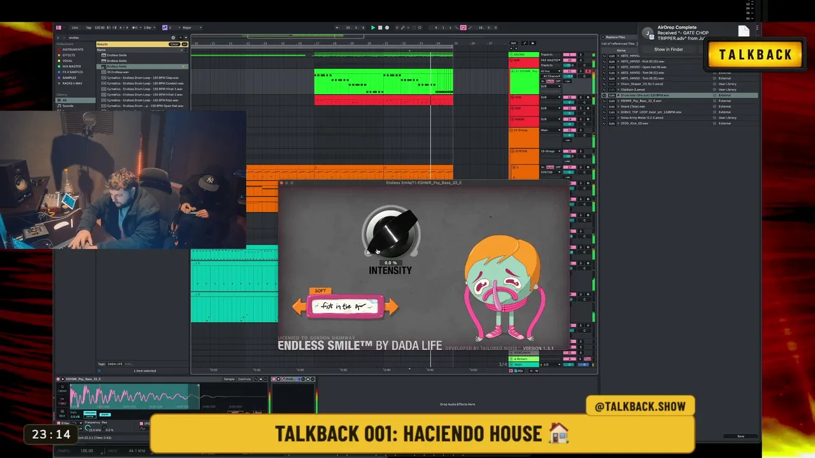This screenshot has width=815, height=458.
Task: Click the Set locator button
Action: tap(514, 43)
